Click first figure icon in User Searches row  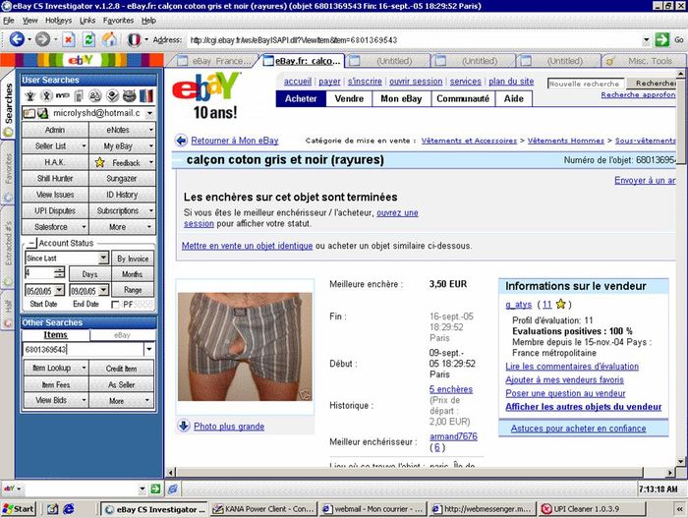click(x=29, y=95)
